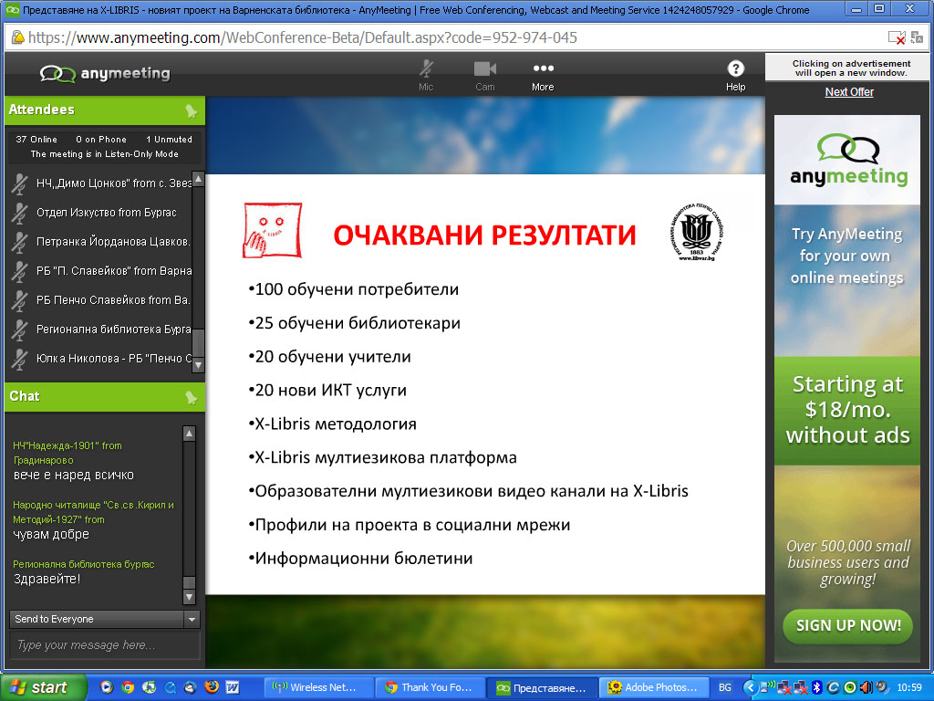
Task: Click chat message "Здравейте!"
Action: [x=47, y=579]
